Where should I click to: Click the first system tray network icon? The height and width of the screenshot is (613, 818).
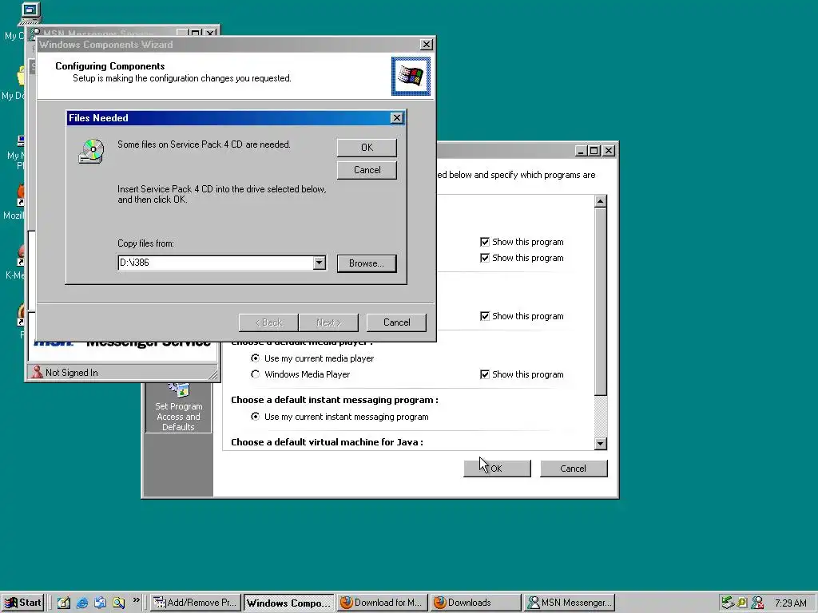tap(727, 603)
